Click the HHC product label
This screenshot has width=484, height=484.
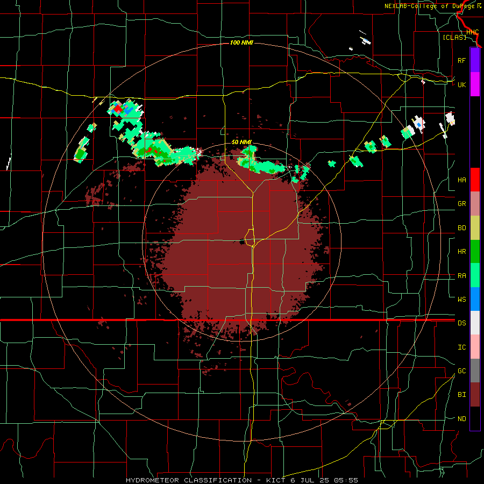click(472, 32)
